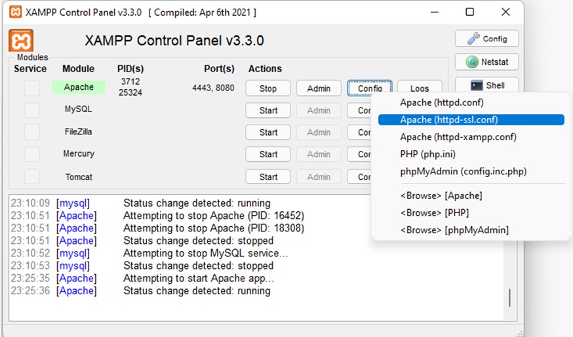Screen dimensions: 573x337
Task: Open Config with the wrench icon button
Action: [x=486, y=39]
